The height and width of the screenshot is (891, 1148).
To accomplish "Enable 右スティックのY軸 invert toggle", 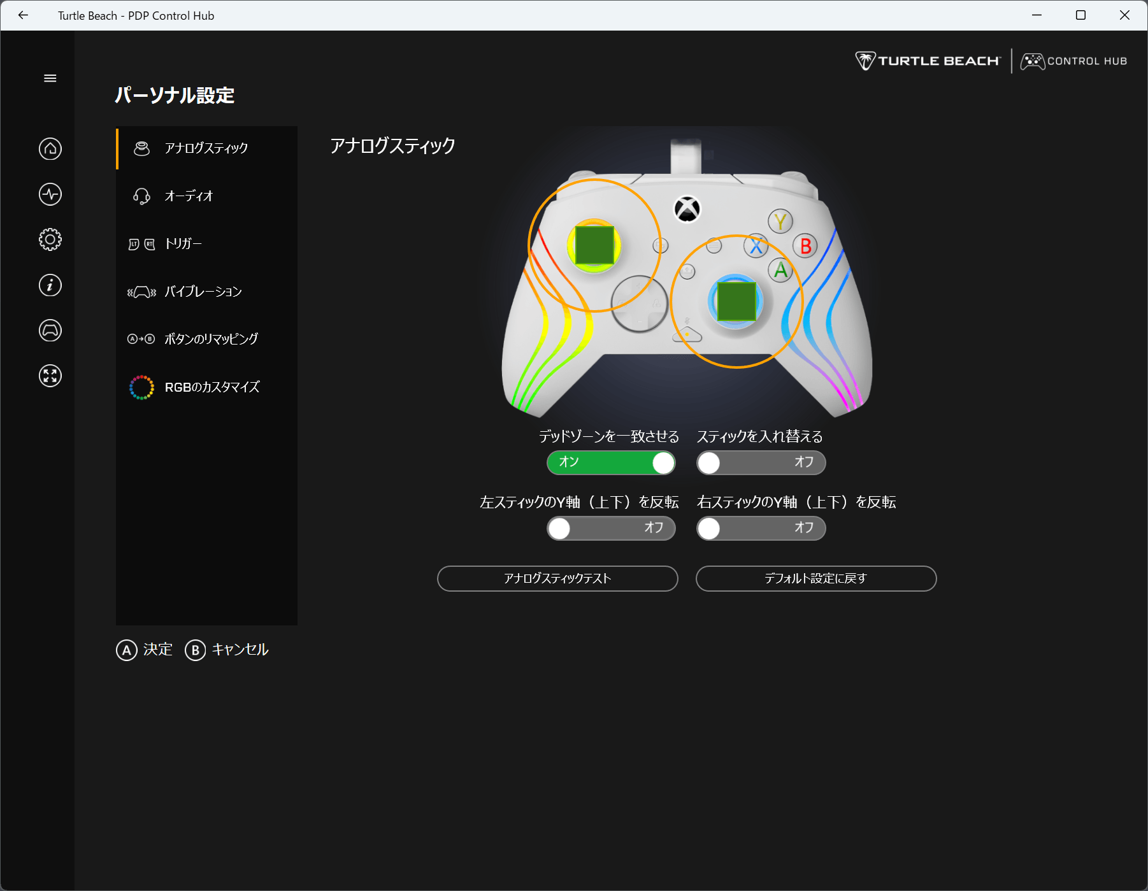I will 761,529.
